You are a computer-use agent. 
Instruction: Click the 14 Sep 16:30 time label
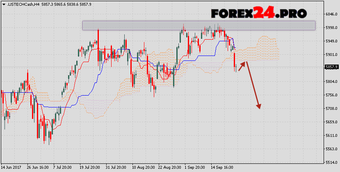pos(221,168)
